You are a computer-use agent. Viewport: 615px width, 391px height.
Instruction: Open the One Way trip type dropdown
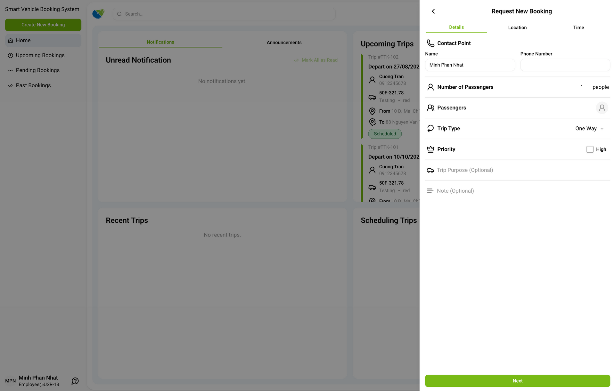coord(586,129)
